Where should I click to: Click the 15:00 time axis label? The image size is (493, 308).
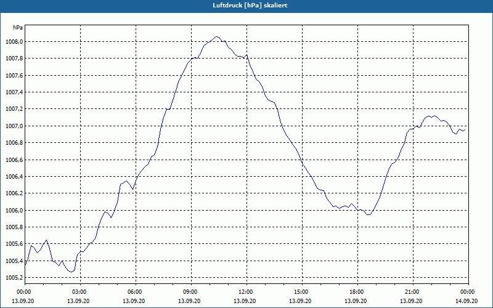pyautogui.click(x=302, y=292)
